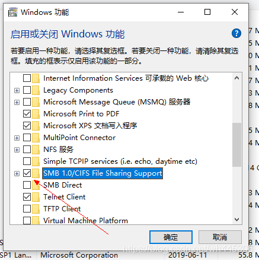The width and height of the screenshot is (259, 260).
Task: Select the Virtual Machine Platform item
Action: tap(85, 220)
